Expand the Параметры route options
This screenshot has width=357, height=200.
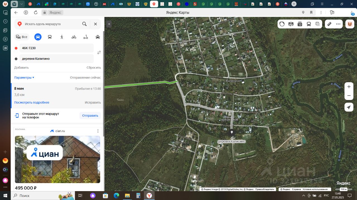pos(24,77)
